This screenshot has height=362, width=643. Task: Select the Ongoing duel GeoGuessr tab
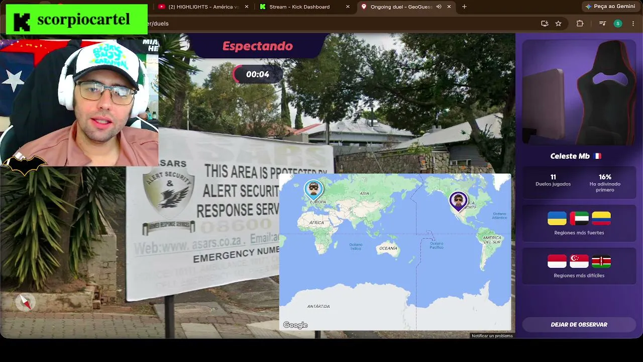pos(407,7)
